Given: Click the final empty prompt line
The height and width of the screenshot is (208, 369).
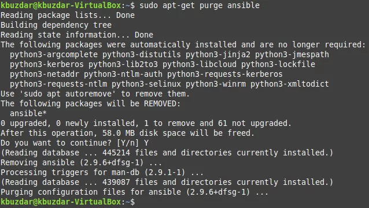Looking at the screenshot, I should click(x=184, y=202).
